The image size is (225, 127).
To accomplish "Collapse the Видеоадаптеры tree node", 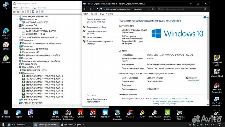I will pos(17,19).
